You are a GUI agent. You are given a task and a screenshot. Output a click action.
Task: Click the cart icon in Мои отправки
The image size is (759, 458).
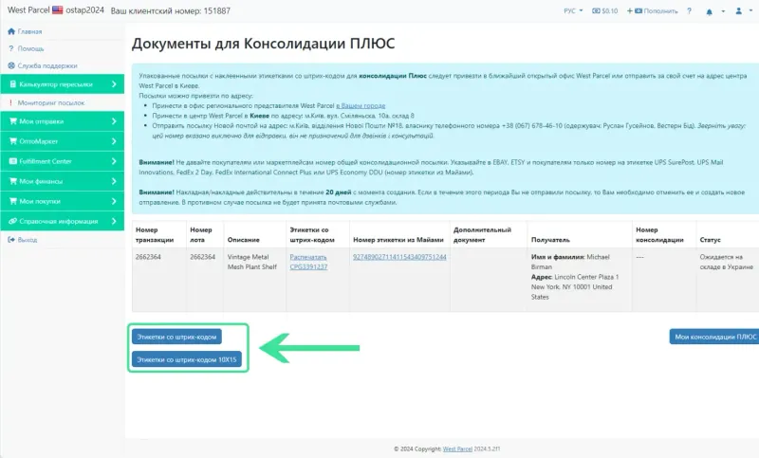(x=13, y=121)
